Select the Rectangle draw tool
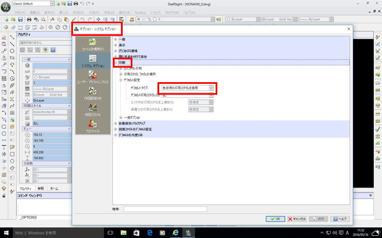This screenshot has width=382, height=238. coord(12,58)
